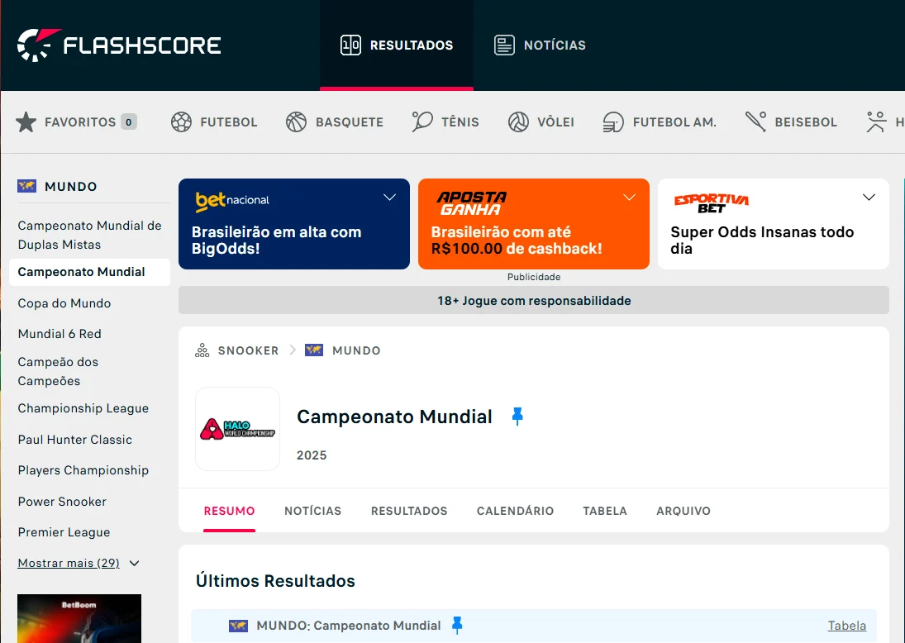Select the Futebol soccer ball icon
This screenshot has height=643, width=905.
[x=181, y=122]
